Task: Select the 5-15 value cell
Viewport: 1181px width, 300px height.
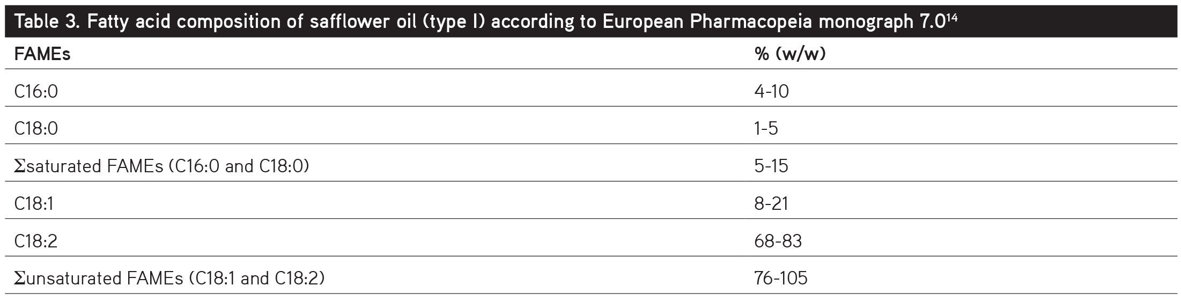Action: click(771, 166)
